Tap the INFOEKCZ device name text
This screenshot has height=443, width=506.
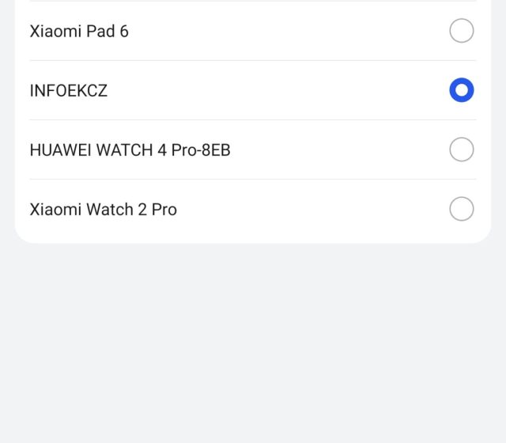click(x=68, y=90)
